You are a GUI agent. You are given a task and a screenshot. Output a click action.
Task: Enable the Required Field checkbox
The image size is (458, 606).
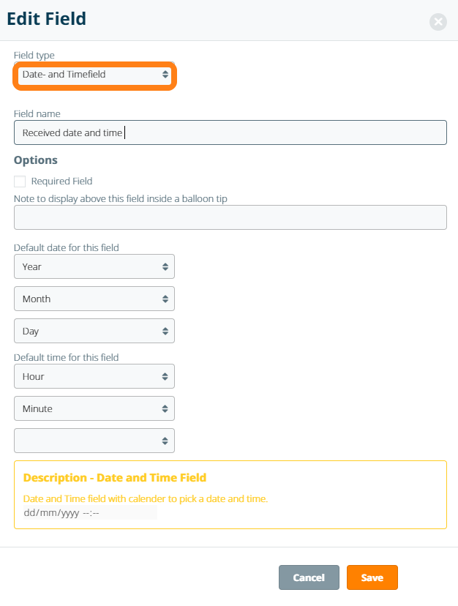point(20,182)
